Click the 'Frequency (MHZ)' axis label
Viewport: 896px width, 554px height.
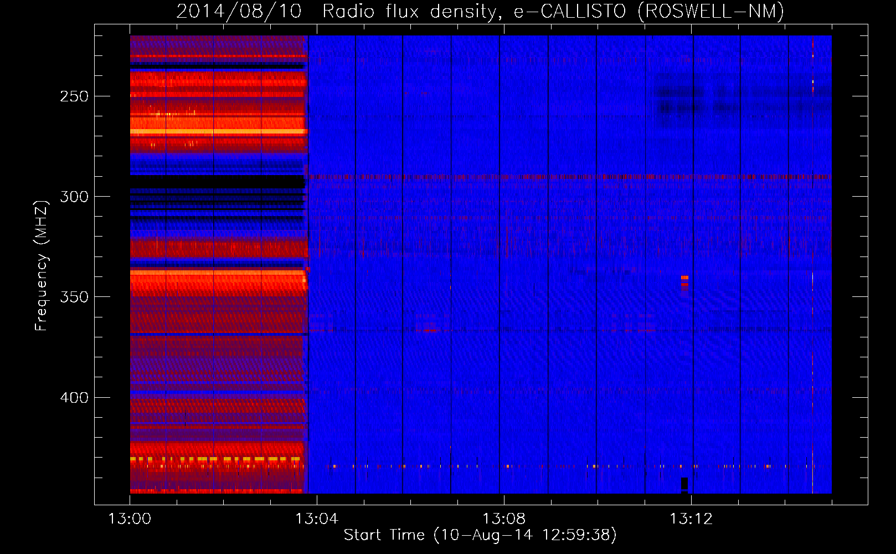click(x=42, y=266)
